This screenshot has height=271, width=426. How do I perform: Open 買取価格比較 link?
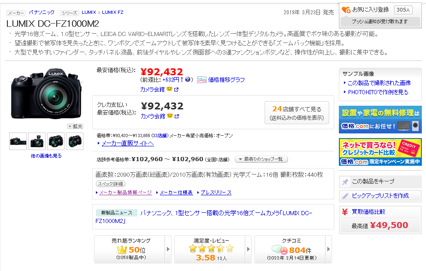(368, 212)
